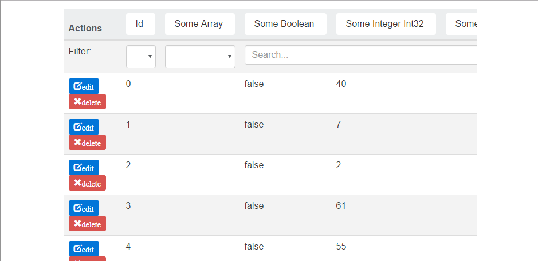Delete the row with Id 1
The image size is (538, 261).
(87, 143)
